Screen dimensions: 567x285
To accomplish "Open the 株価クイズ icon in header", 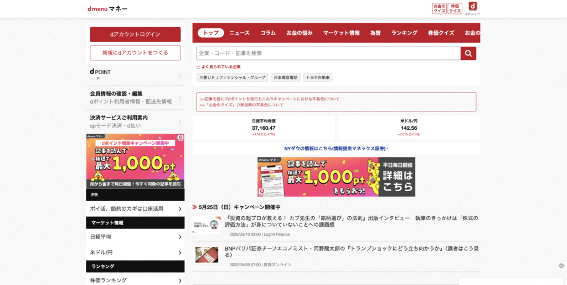I will pyautogui.click(x=455, y=8).
